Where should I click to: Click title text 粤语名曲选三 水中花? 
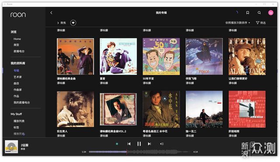click(155, 131)
